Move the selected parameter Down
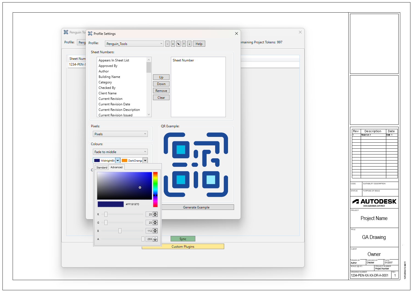 [161, 84]
